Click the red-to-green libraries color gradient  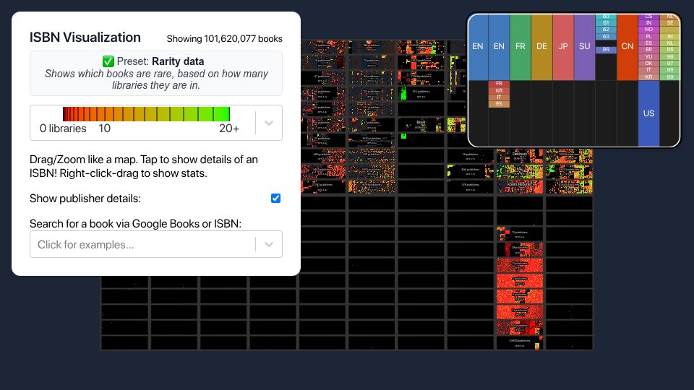point(146,114)
